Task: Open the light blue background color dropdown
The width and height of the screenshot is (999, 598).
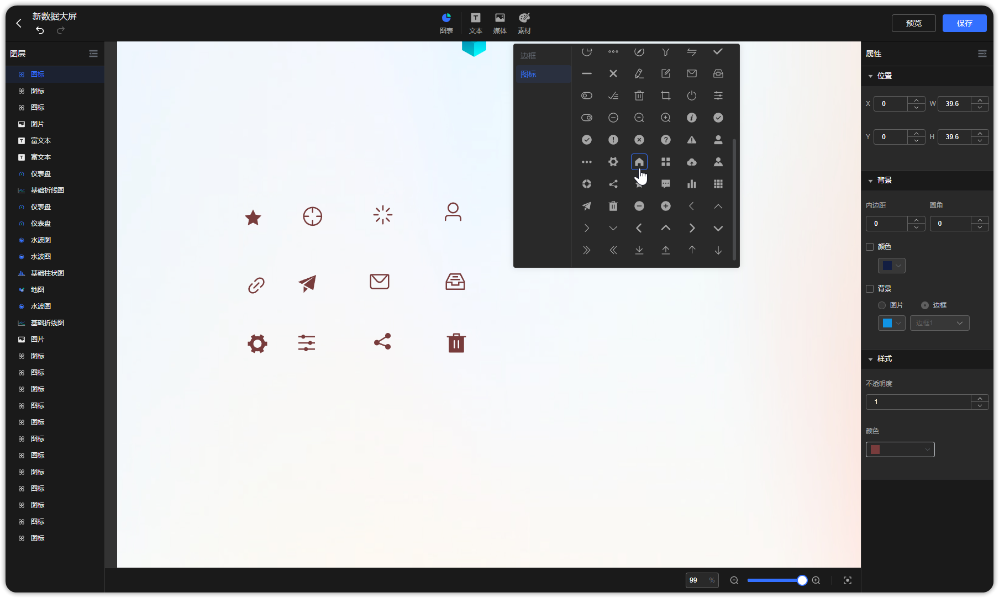Action: (891, 323)
